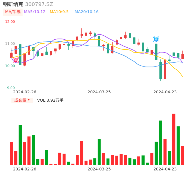The image size is (196, 173).
Task: Click the tallest green volume bar near 2024-04-23
Action: tap(161, 143)
